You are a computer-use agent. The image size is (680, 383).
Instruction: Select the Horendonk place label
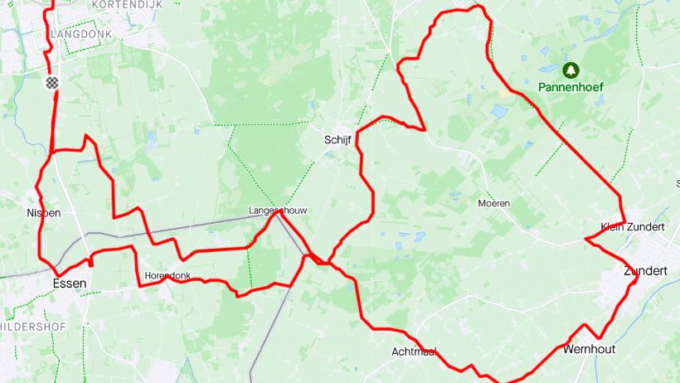168,275
